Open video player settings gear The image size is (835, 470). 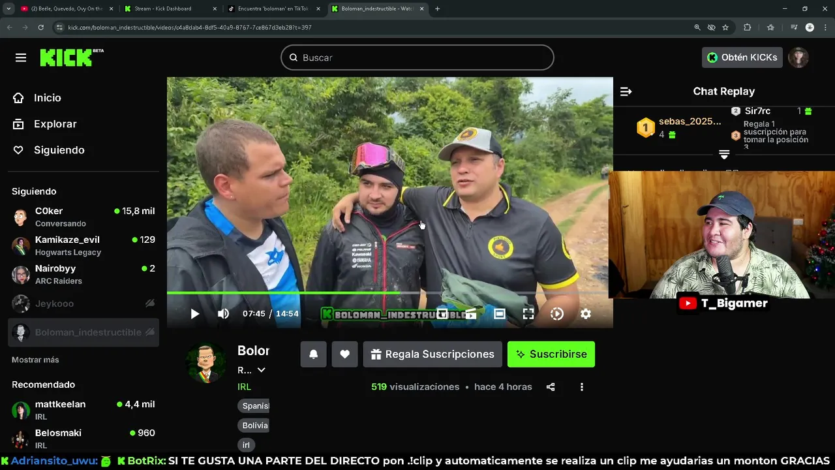586,314
